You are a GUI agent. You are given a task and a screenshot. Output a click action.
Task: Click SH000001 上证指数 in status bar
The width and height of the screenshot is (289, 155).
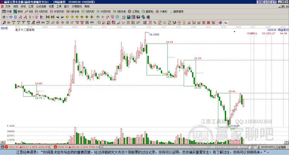pyautogui.click(x=273, y=147)
